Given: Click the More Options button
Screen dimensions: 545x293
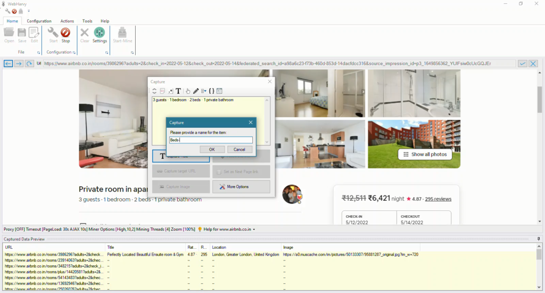Looking at the screenshot, I should tap(241, 186).
